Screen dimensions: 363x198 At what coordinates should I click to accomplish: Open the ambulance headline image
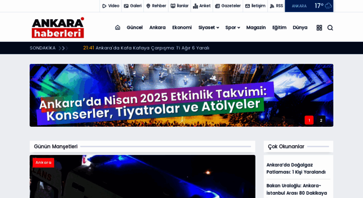point(142,176)
